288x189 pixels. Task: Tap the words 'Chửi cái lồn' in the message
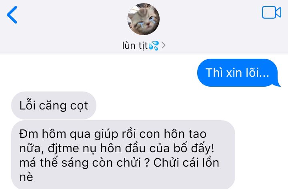(x=186, y=163)
